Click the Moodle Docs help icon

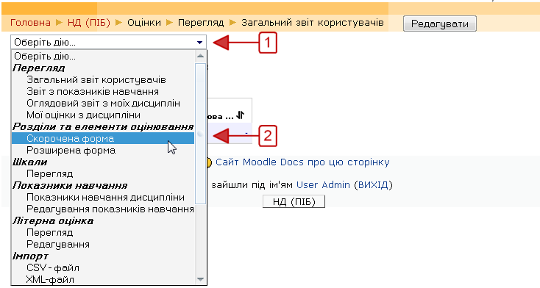209,162
